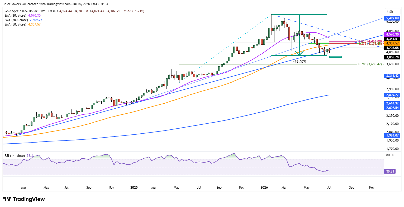Select the blue 2,809.27 price axis label
This screenshot has height=207, width=404.
point(392,95)
